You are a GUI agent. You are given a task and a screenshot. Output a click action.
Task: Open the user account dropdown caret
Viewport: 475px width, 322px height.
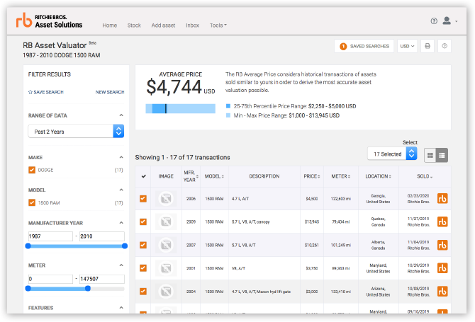pyautogui.click(x=457, y=21)
